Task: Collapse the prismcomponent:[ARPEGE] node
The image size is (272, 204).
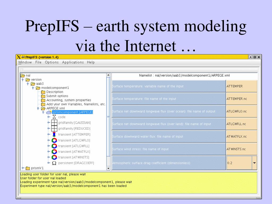Action: pyautogui.click(x=43, y=112)
